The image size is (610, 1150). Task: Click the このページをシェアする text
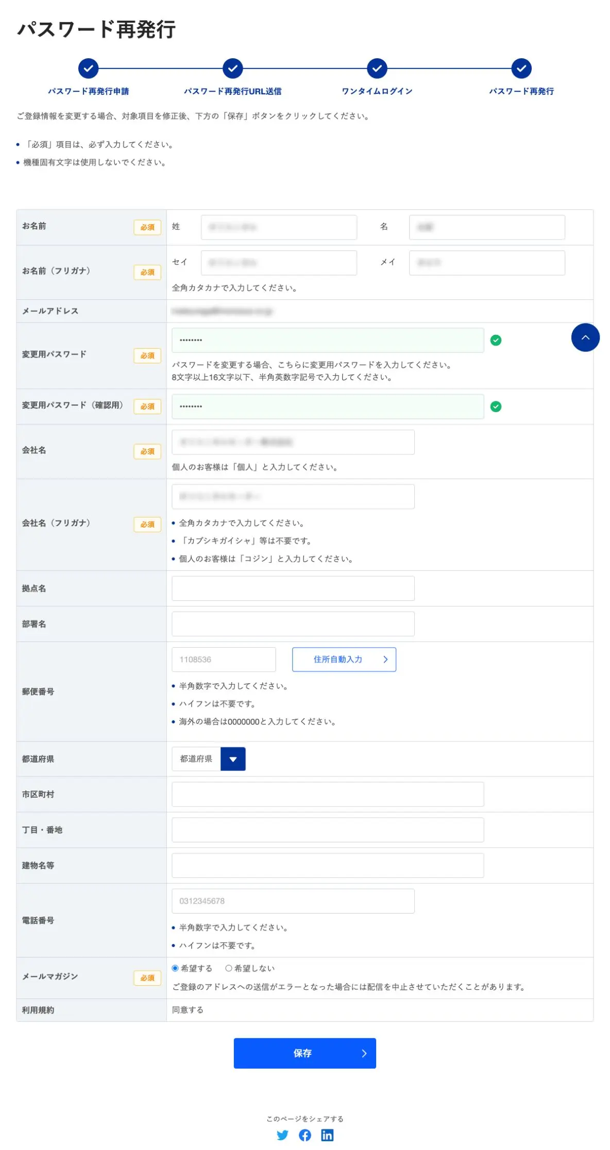click(x=305, y=1119)
